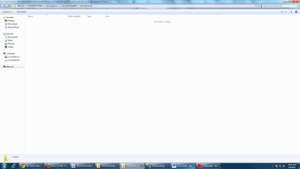
Task: Open the taskbar clock and date
Action: 292,166
